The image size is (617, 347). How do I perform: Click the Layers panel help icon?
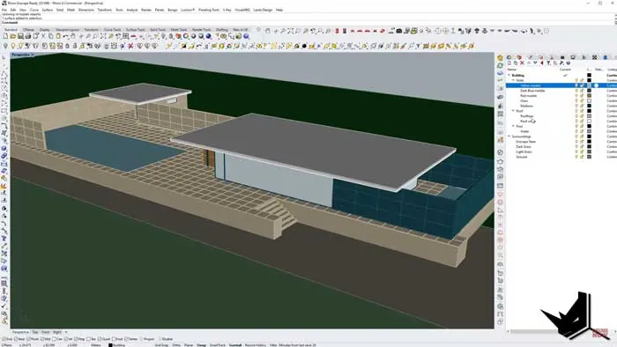(569, 63)
